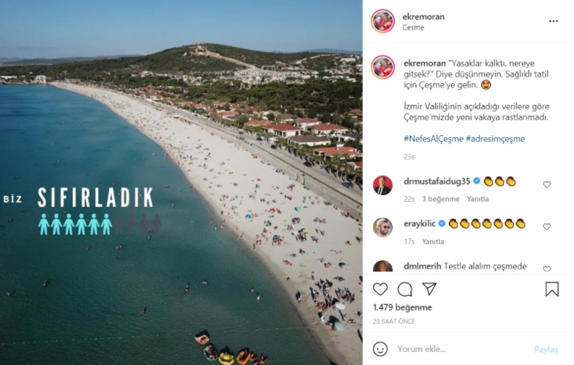The image size is (574, 365).
Task: Open the #NefesAlÇeşme hashtag
Action: coord(434,139)
